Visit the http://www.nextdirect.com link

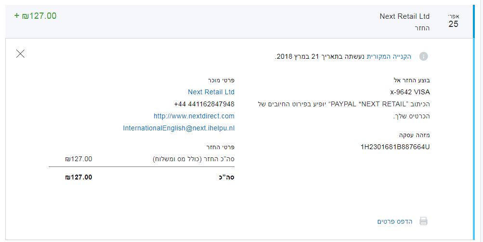[194, 116]
